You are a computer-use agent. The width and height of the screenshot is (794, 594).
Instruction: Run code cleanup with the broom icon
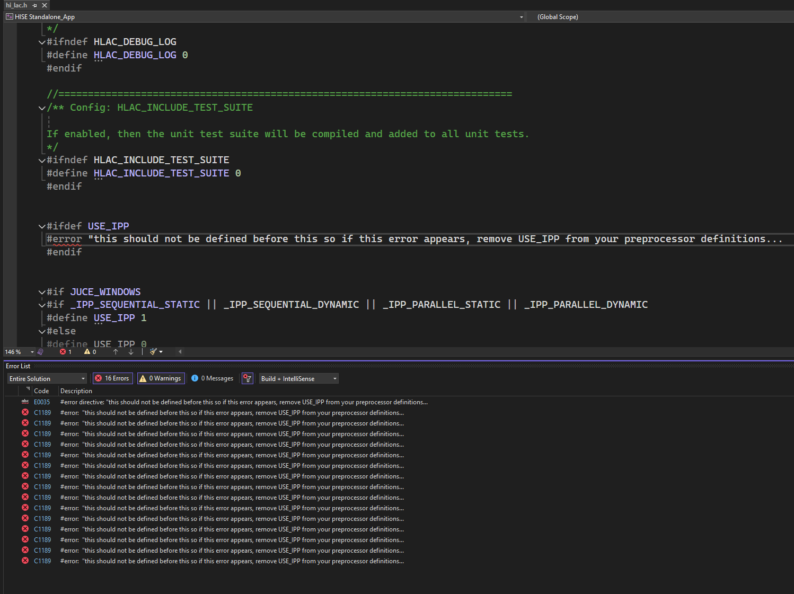click(153, 352)
